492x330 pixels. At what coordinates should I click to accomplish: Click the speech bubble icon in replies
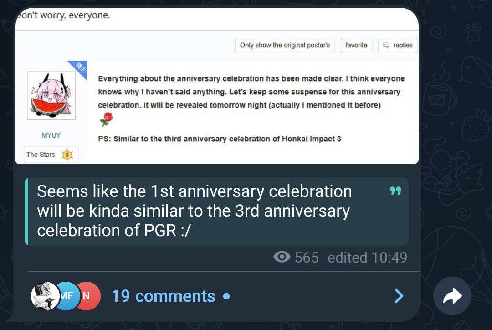coord(386,45)
